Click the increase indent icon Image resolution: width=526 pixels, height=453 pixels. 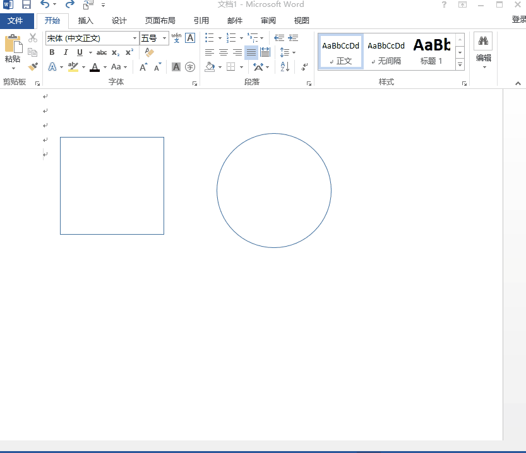(x=294, y=38)
